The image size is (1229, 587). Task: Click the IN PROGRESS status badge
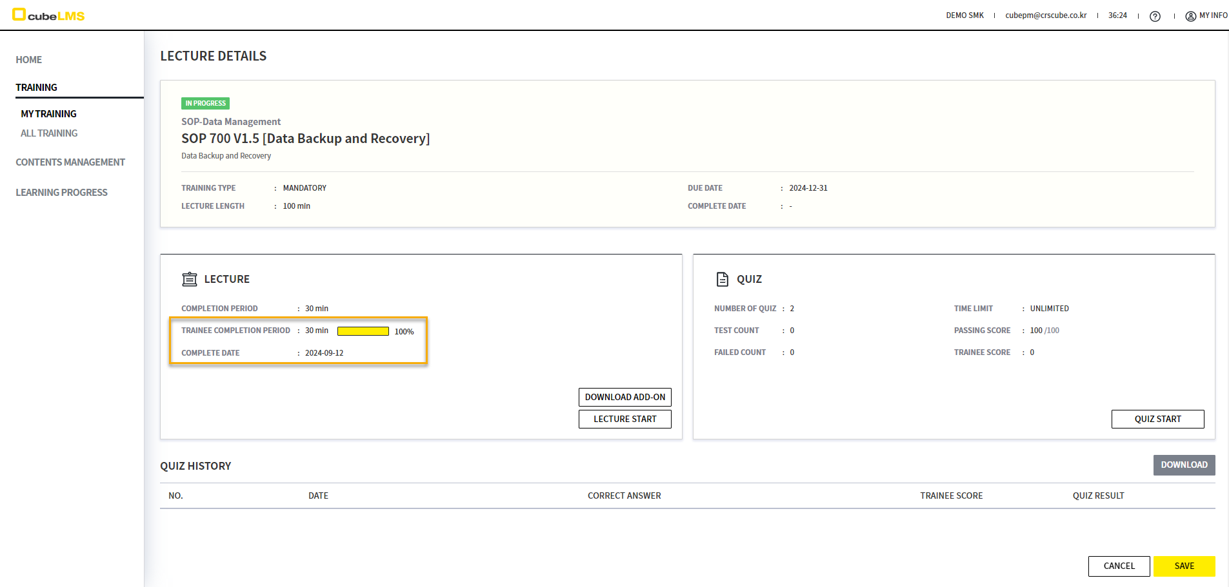[205, 103]
